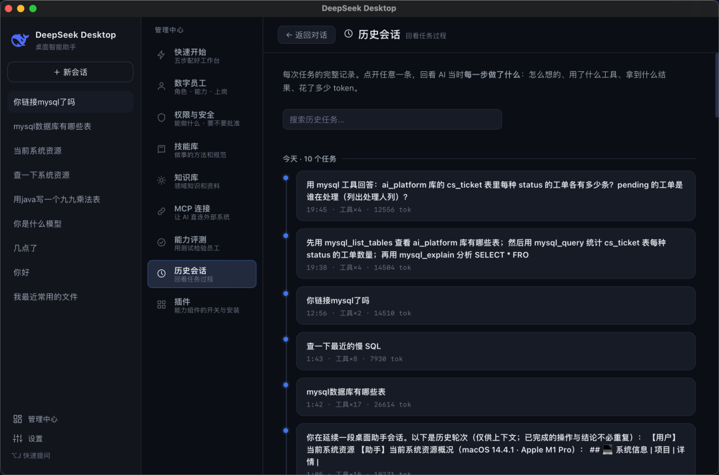
Task: Start a new chat with 新会话
Action: pyautogui.click(x=70, y=73)
